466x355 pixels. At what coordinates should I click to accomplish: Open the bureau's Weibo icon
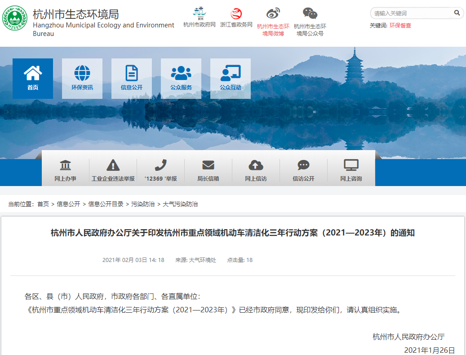(273, 13)
